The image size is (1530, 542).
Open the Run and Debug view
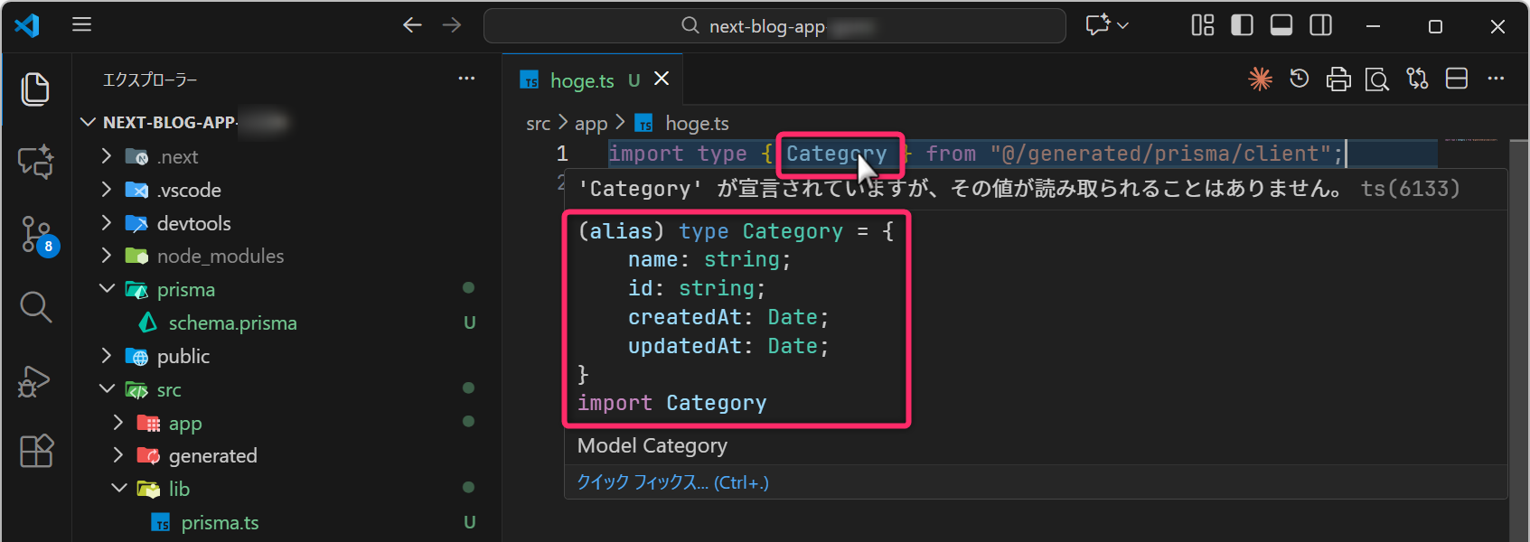pyautogui.click(x=35, y=380)
